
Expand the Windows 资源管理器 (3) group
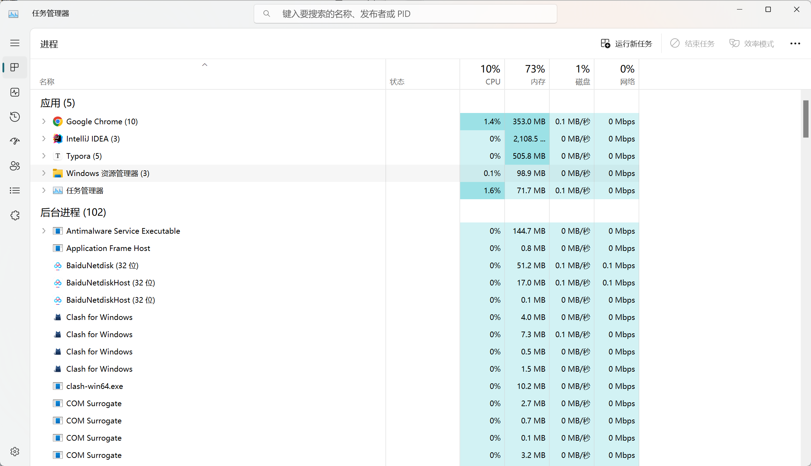44,173
